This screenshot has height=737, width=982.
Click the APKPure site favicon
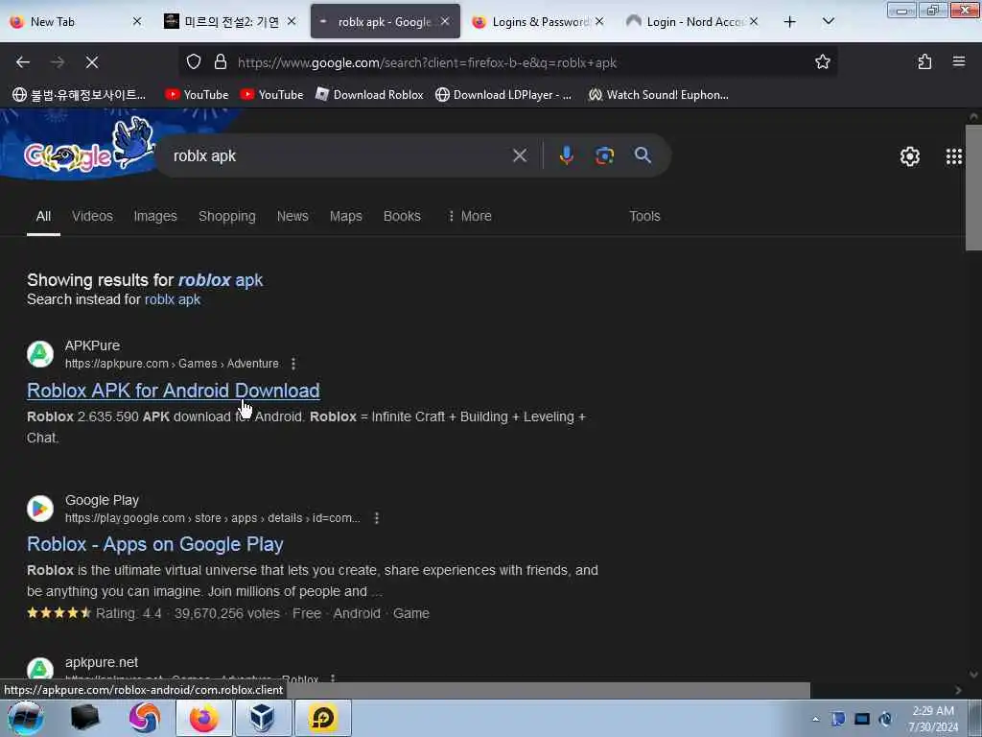click(40, 353)
